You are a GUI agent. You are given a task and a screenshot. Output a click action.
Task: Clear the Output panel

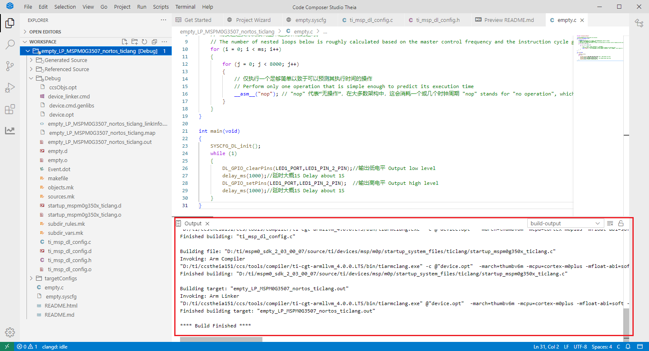[x=610, y=223]
